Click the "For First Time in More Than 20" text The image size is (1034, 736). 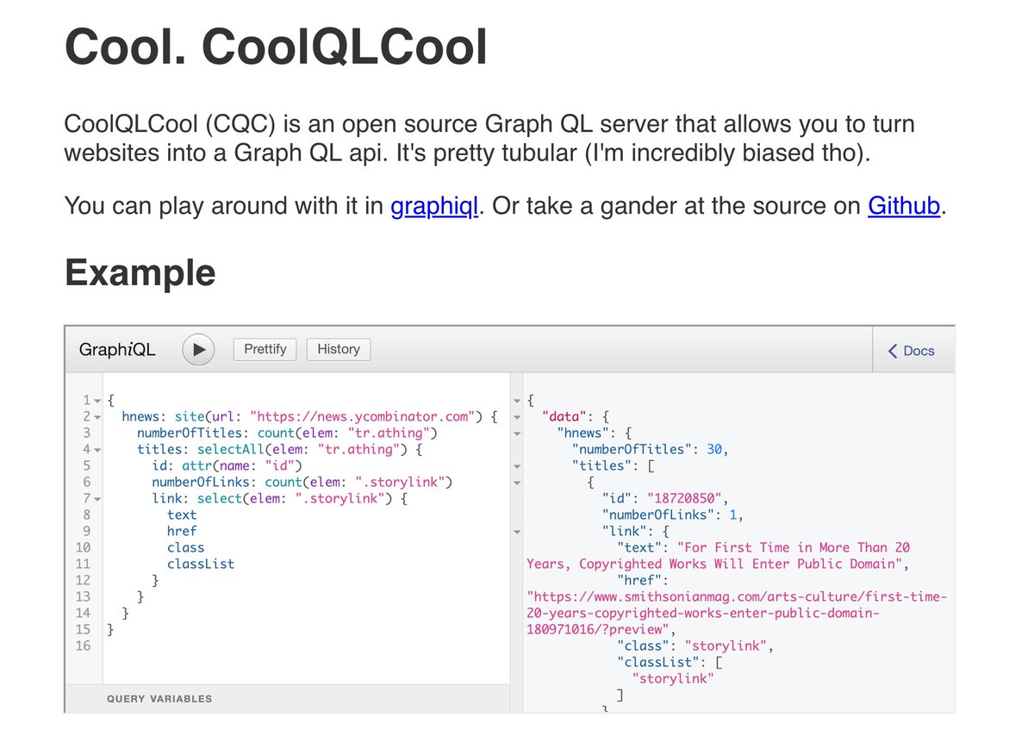794,548
